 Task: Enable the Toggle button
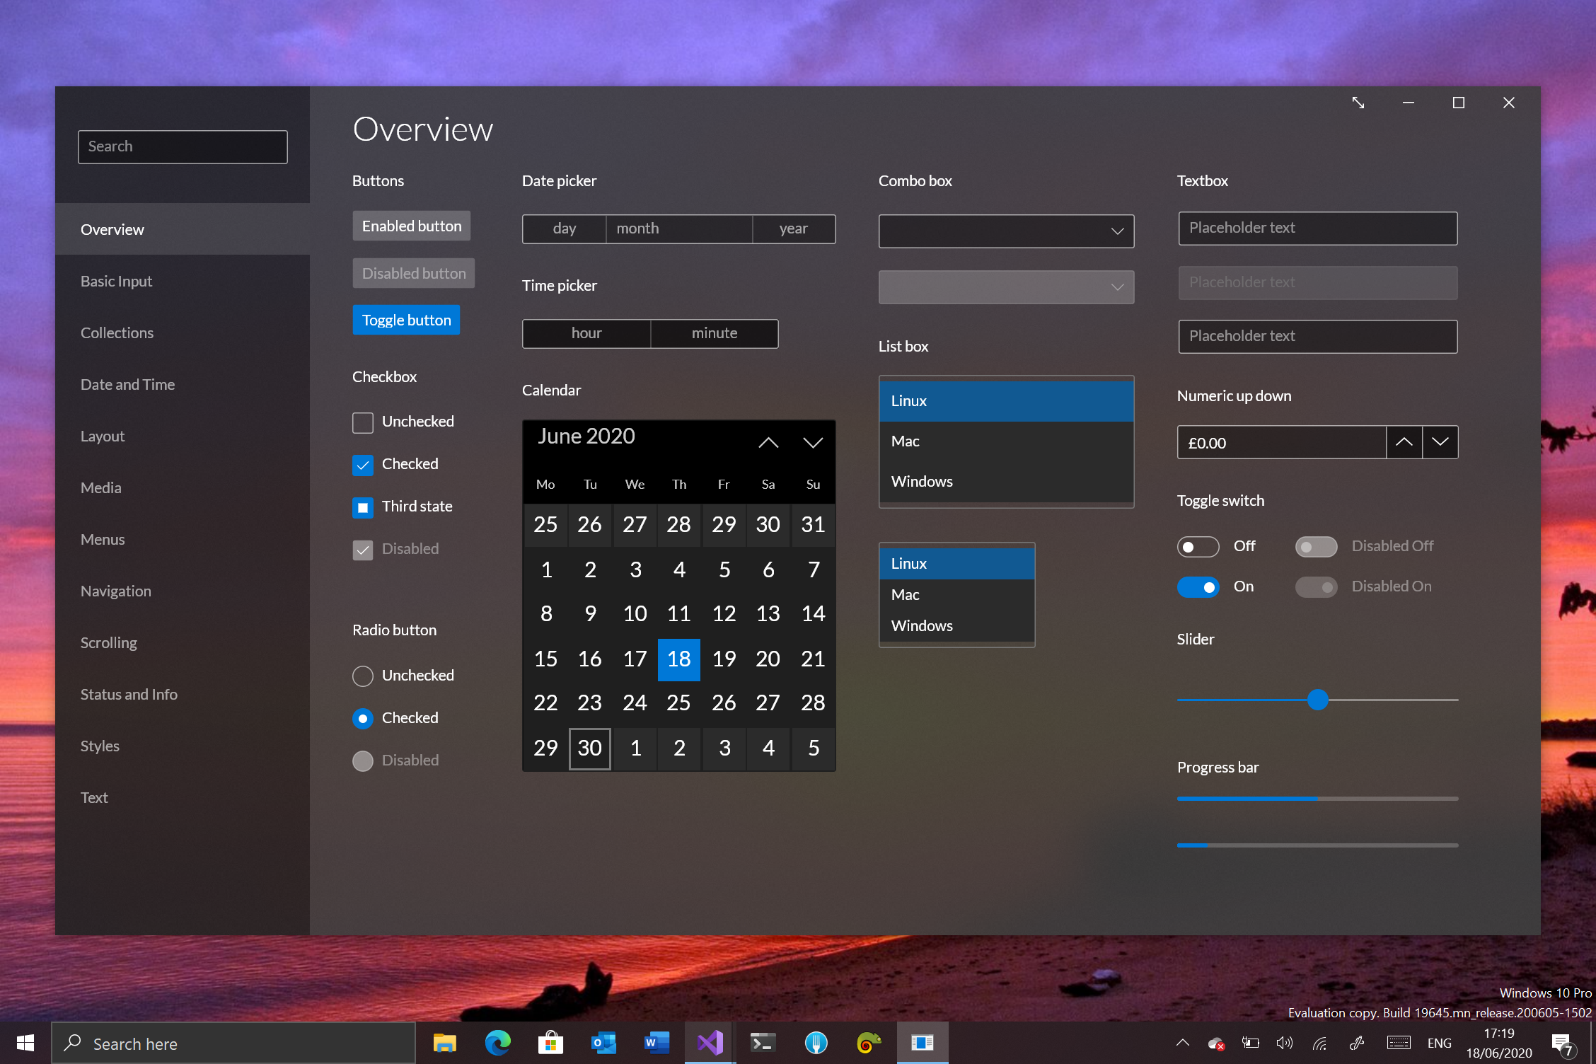click(x=407, y=320)
